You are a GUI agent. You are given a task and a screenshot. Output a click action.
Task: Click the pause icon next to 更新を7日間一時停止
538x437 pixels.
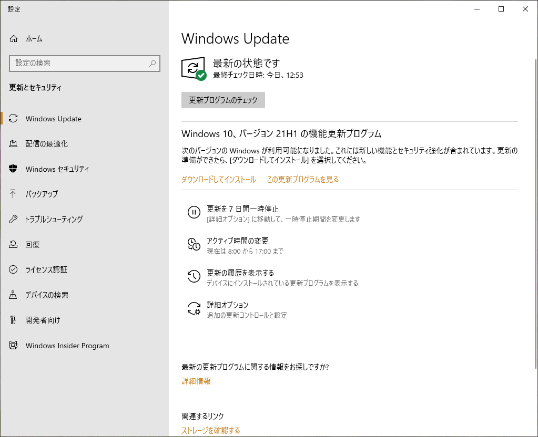click(194, 212)
